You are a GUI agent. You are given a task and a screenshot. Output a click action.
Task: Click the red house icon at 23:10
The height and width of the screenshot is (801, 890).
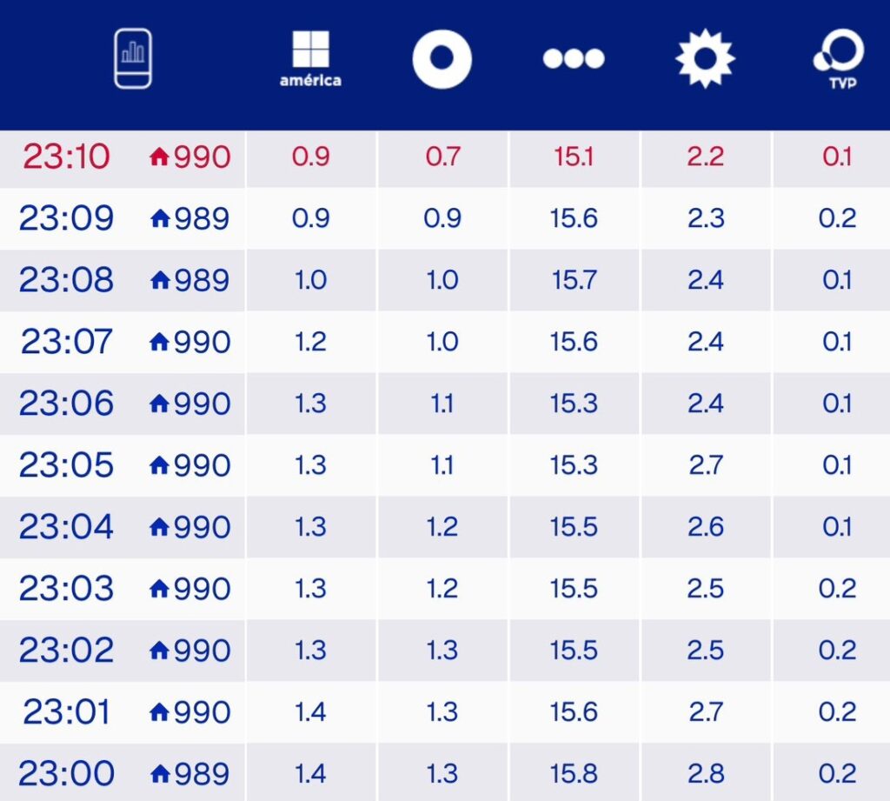(x=159, y=157)
